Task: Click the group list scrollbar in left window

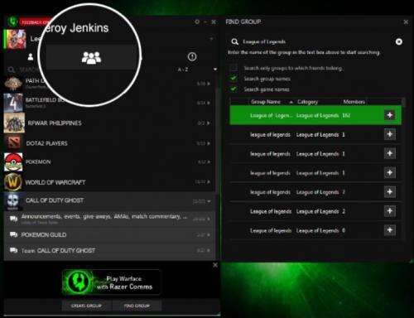Action: tap(217, 141)
